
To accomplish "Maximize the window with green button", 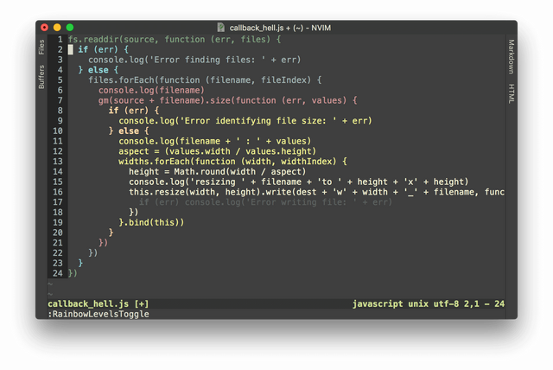I will pos(70,27).
